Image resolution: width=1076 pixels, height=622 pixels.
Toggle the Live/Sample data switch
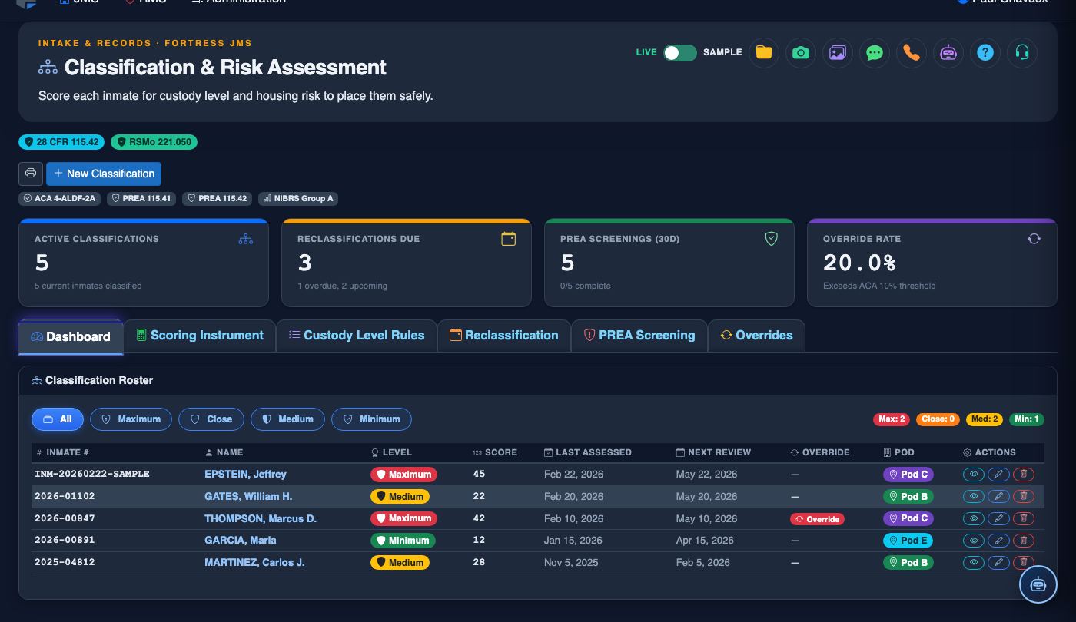[680, 52]
